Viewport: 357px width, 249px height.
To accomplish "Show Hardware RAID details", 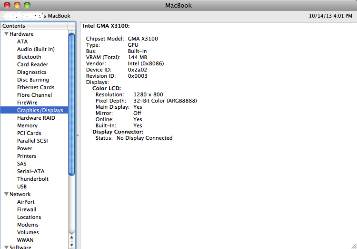I will tap(36, 118).
